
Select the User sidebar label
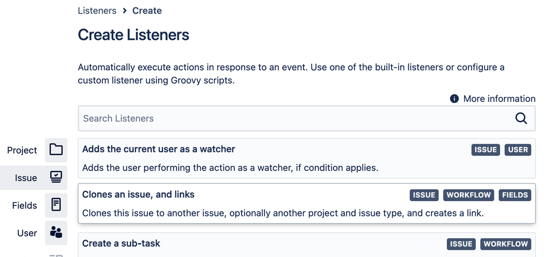coord(27,233)
